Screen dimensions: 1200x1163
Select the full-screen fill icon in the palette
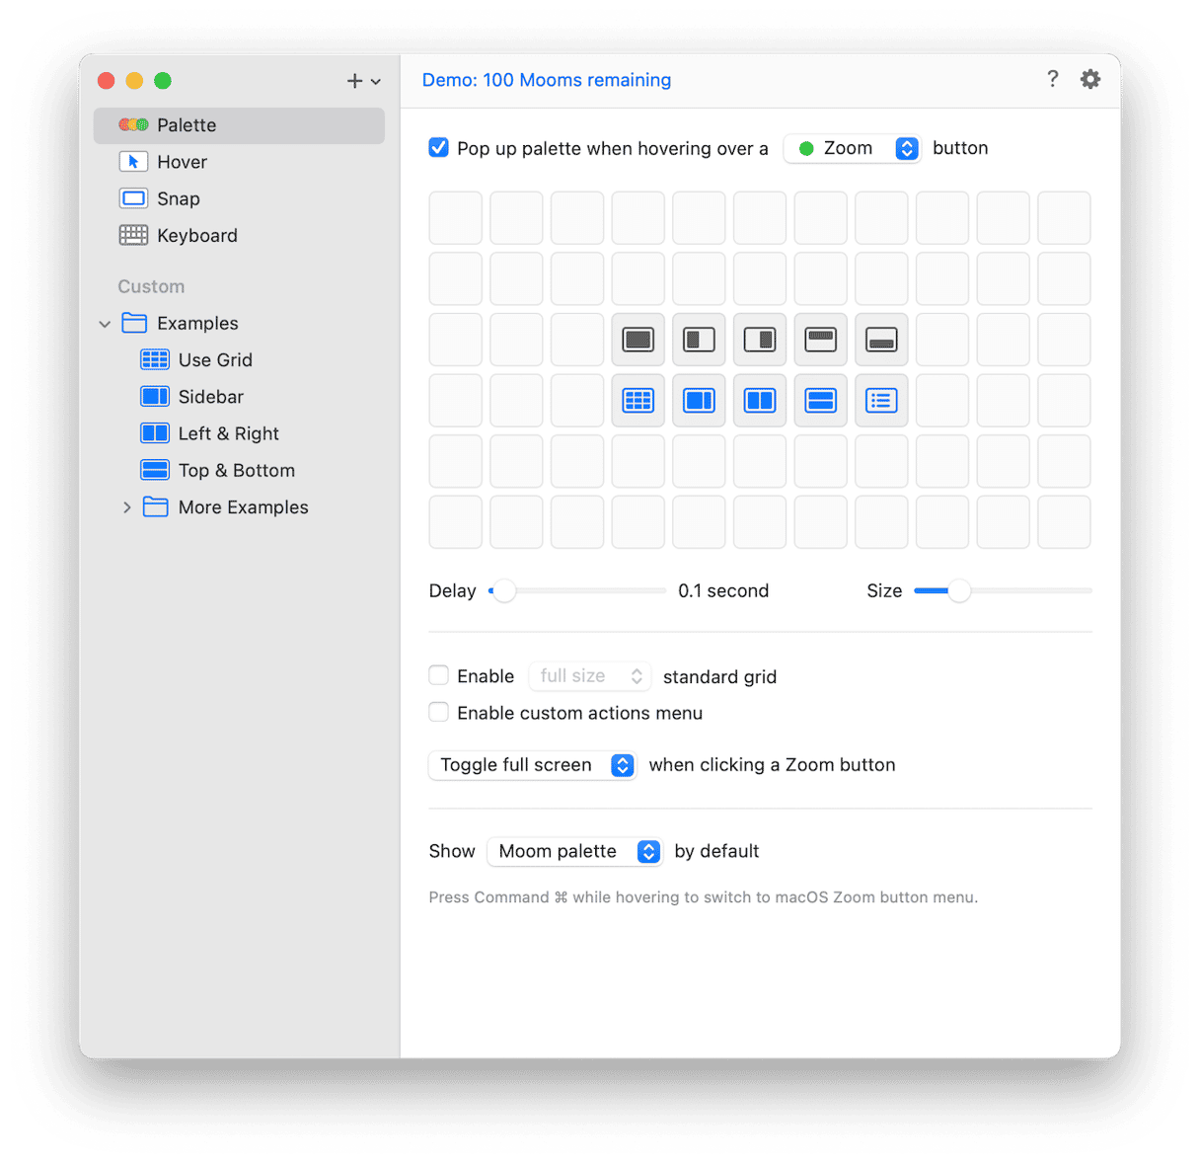637,340
